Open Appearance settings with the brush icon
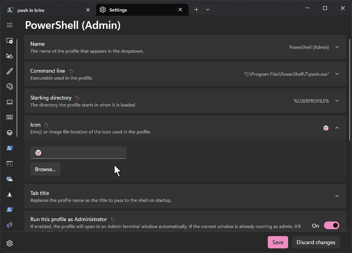The image size is (352, 253). pyautogui.click(x=10, y=72)
